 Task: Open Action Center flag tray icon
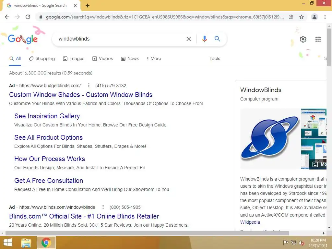pyautogui.click(x=286, y=243)
